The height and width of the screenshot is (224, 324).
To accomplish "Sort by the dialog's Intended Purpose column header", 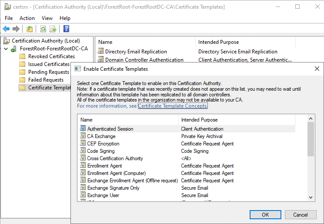I will (199, 119).
